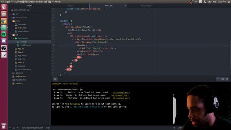
Task: Open index.js in the project tree
Action: [21, 62]
